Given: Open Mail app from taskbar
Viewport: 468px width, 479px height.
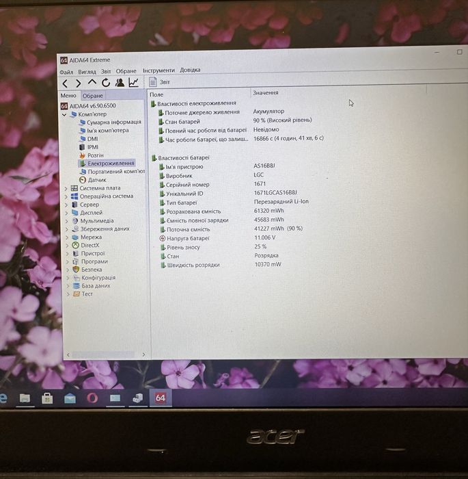Looking at the screenshot, I should [x=70, y=398].
